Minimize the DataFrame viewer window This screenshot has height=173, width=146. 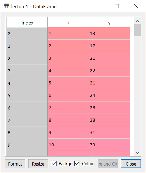[x=98, y=6]
